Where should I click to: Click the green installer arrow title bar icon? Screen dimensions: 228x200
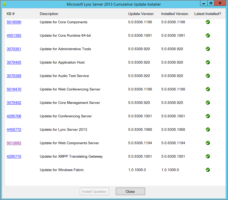coord(4,4)
